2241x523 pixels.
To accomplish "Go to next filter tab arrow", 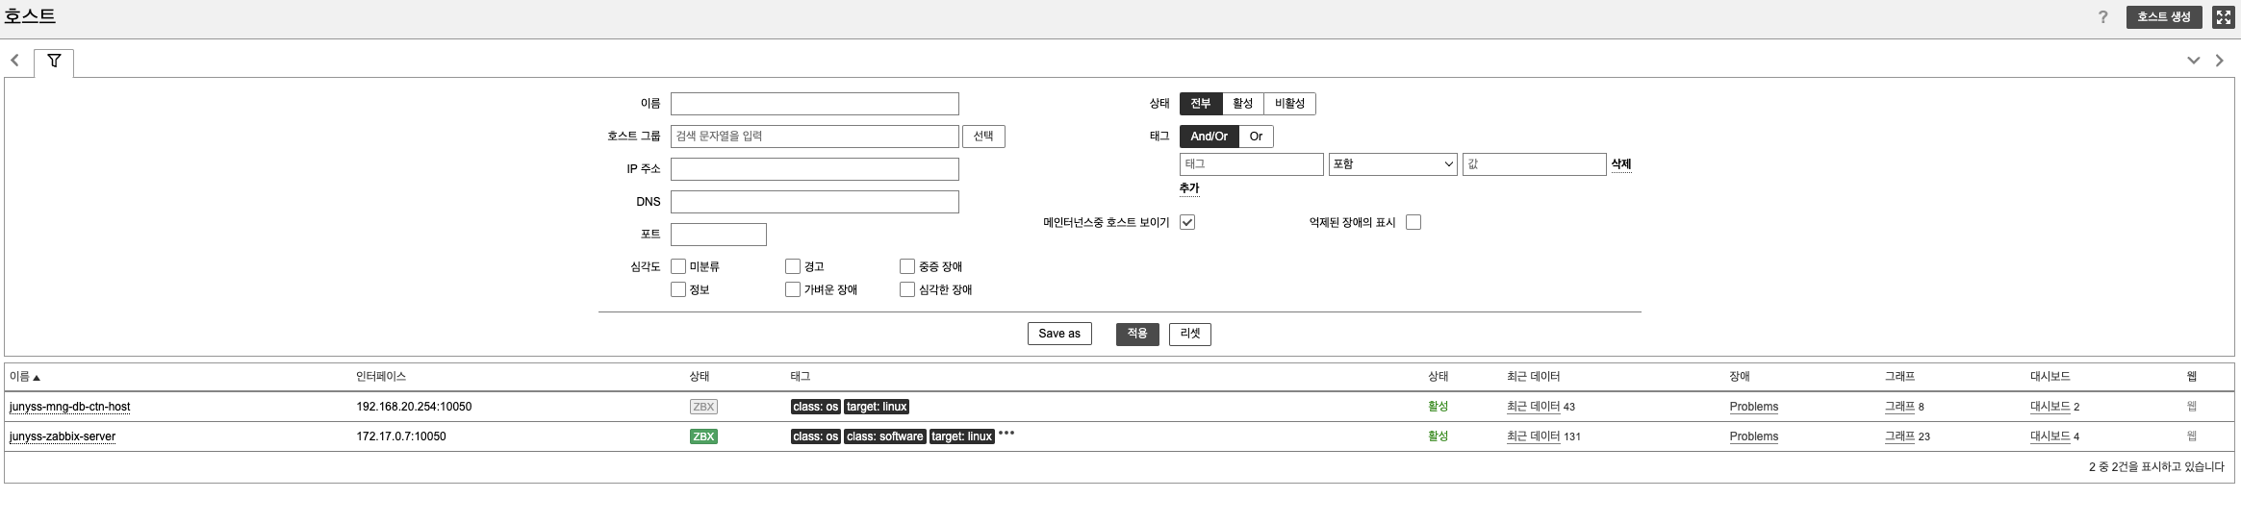I will [x=2219, y=61].
